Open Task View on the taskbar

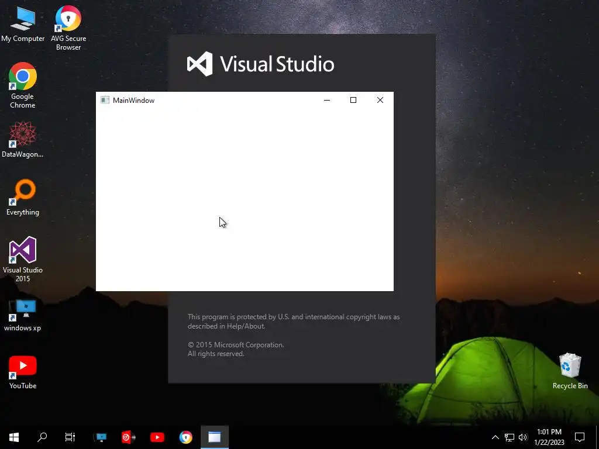click(x=70, y=437)
